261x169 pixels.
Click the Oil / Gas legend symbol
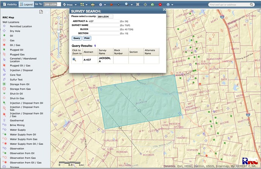[4, 45]
